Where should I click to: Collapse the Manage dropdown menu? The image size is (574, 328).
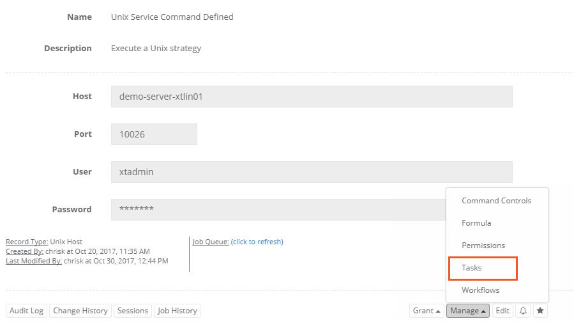coord(467,311)
